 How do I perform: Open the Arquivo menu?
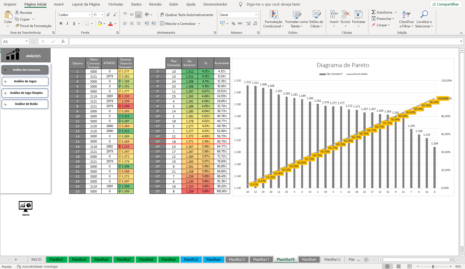tap(10, 4)
